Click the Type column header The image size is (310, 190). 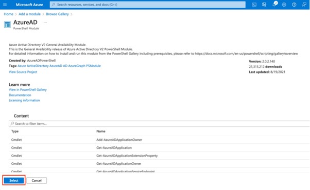click(15, 131)
